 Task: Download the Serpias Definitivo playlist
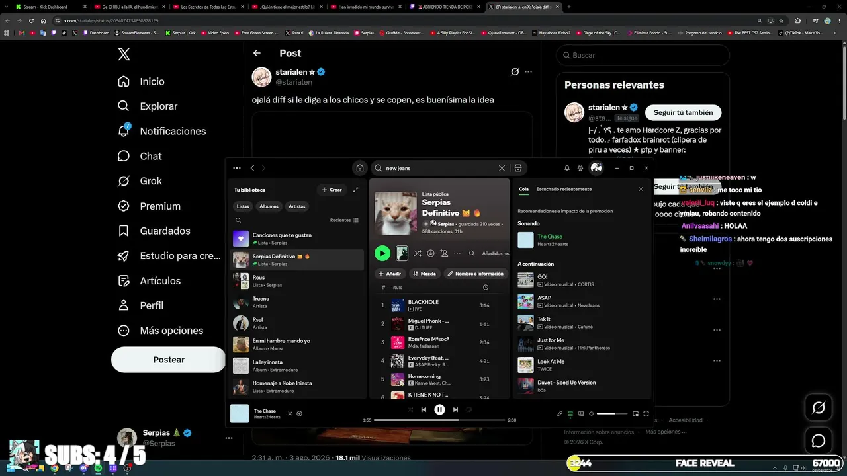[x=431, y=253]
